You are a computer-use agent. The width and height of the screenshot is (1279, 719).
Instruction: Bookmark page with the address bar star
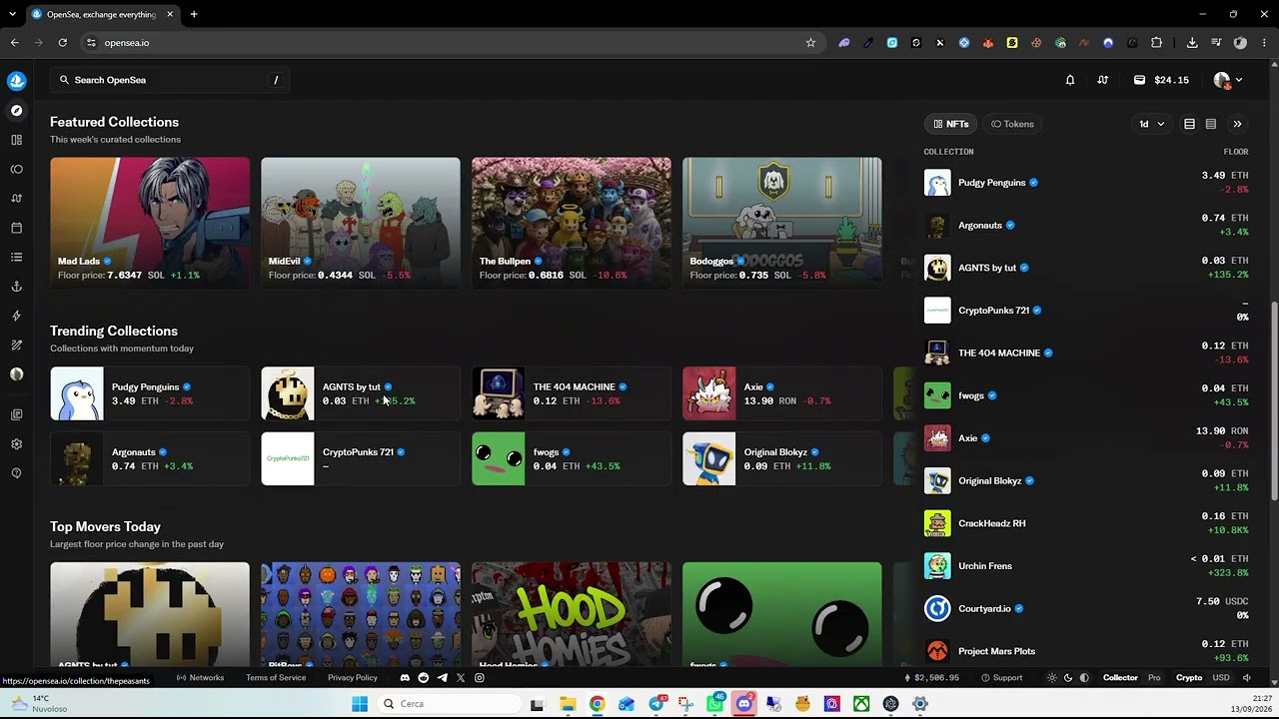810,43
